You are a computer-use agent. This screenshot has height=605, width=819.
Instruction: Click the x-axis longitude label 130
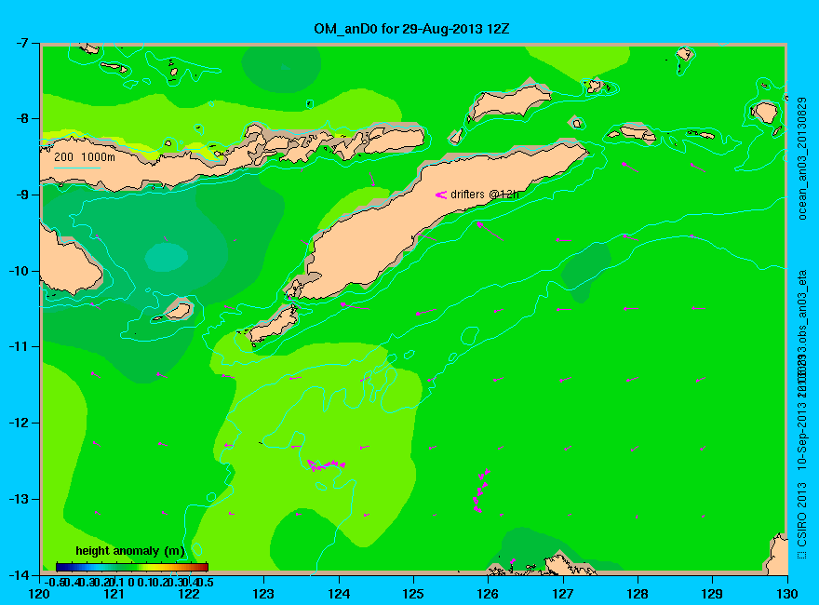point(787,594)
